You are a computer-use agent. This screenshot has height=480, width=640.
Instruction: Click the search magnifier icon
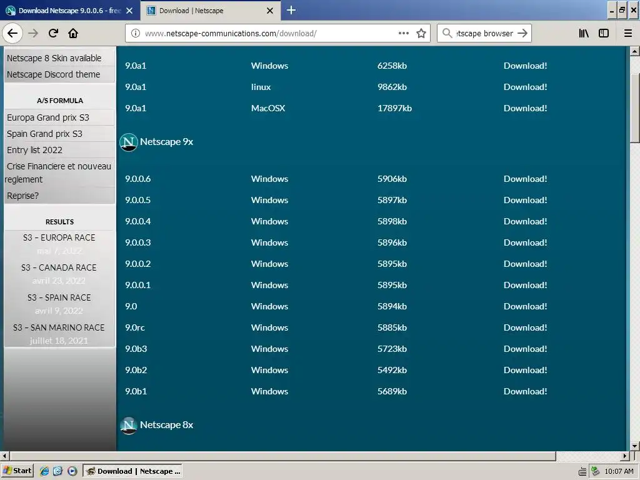click(x=447, y=33)
